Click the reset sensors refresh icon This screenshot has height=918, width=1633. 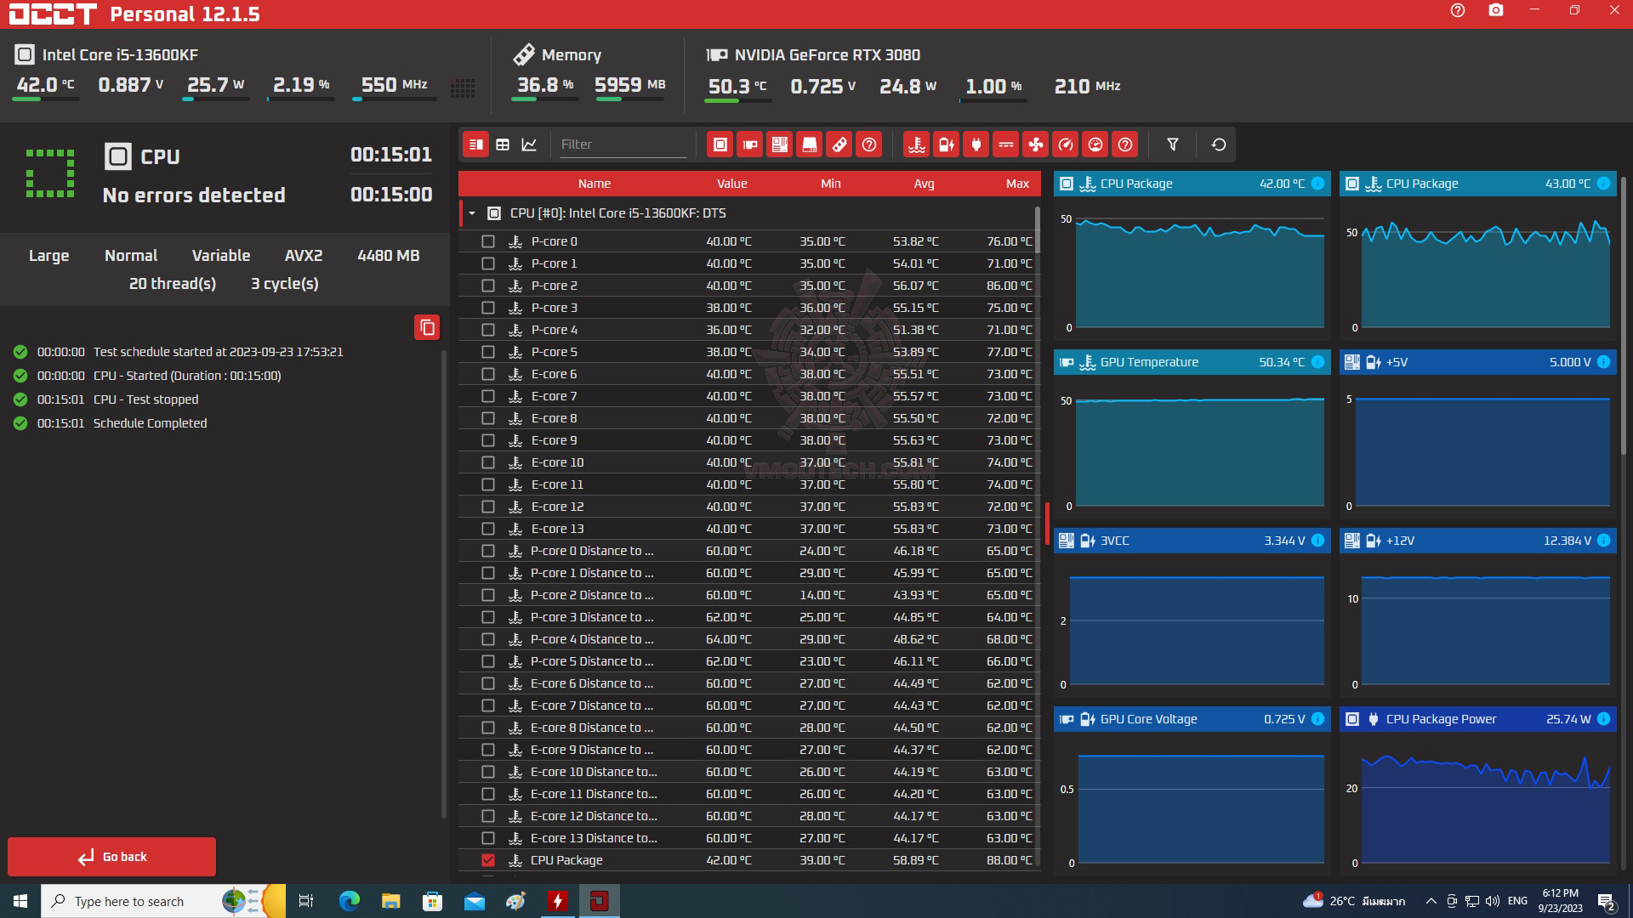point(1218,144)
